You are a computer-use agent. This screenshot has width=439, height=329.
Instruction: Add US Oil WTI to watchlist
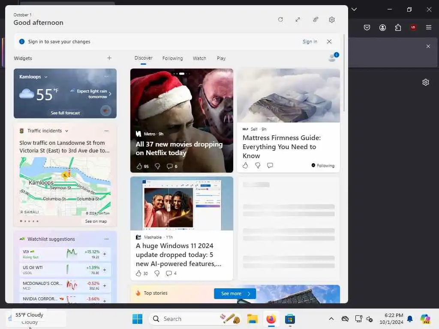[105, 270]
